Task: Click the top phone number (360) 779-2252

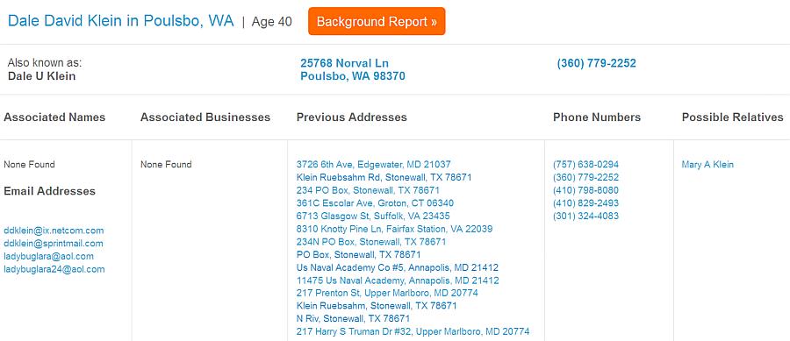Action: tap(597, 63)
